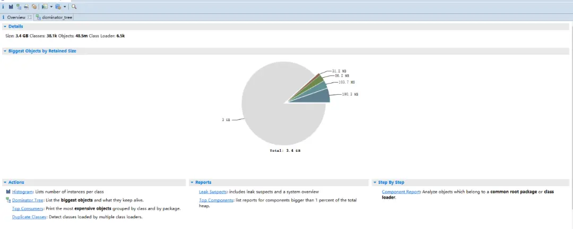
Task: Close the Overview tab
Action: coord(30,17)
